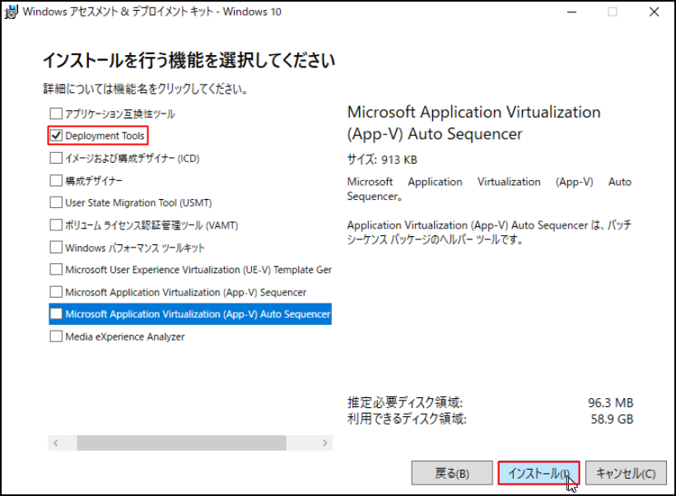Tick the UE-V Template Generator checkbox
Image resolution: width=676 pixels, height=496 pixels.
point(56,269)
